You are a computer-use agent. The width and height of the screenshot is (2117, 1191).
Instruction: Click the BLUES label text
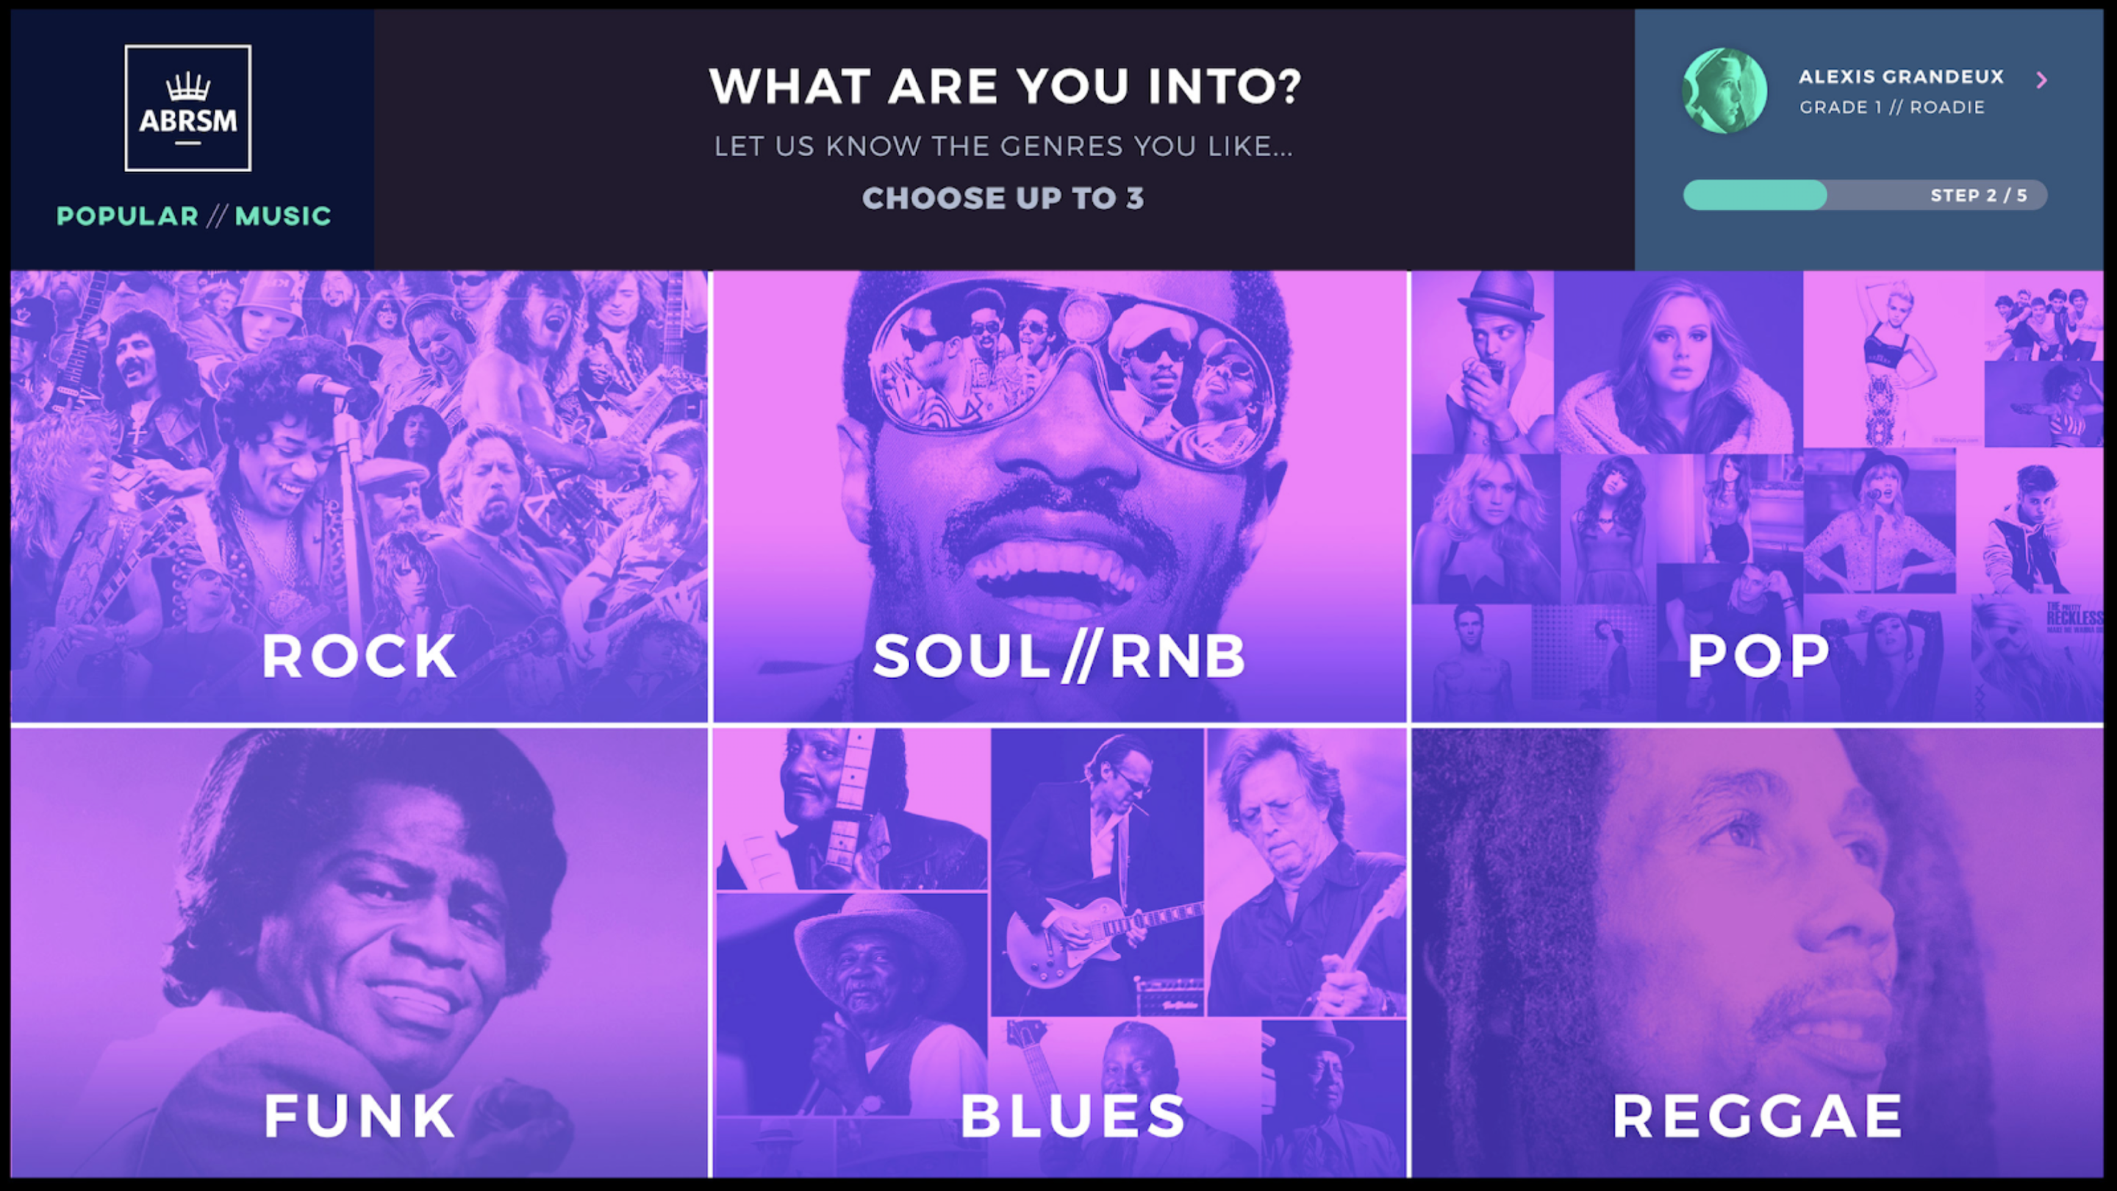tap(1073, 1116)
